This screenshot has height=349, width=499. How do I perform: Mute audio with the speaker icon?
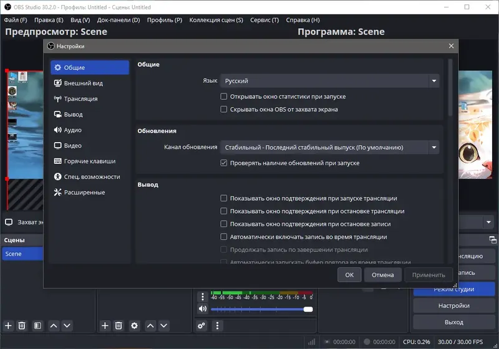(202, 308)
